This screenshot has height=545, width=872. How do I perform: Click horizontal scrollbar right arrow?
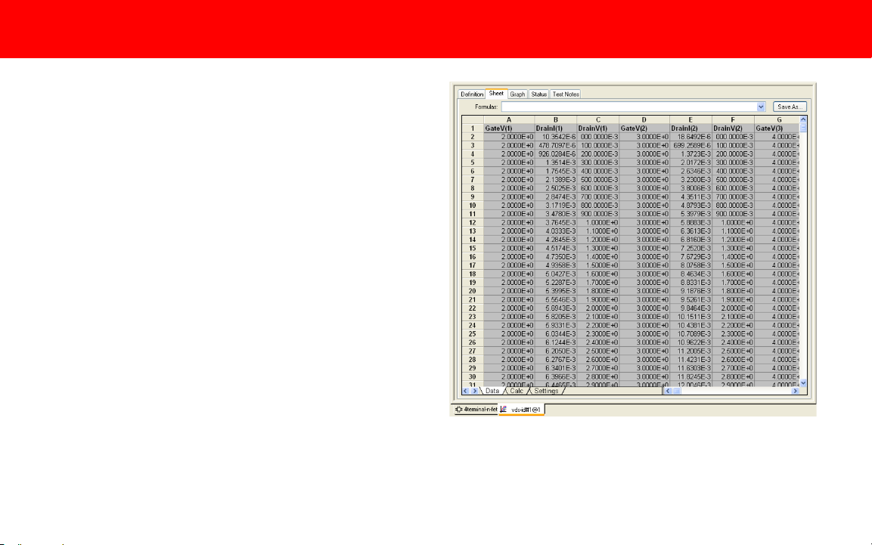pyautogui.click(x=795, y=391)
